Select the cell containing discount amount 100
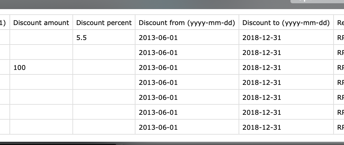 41,68
